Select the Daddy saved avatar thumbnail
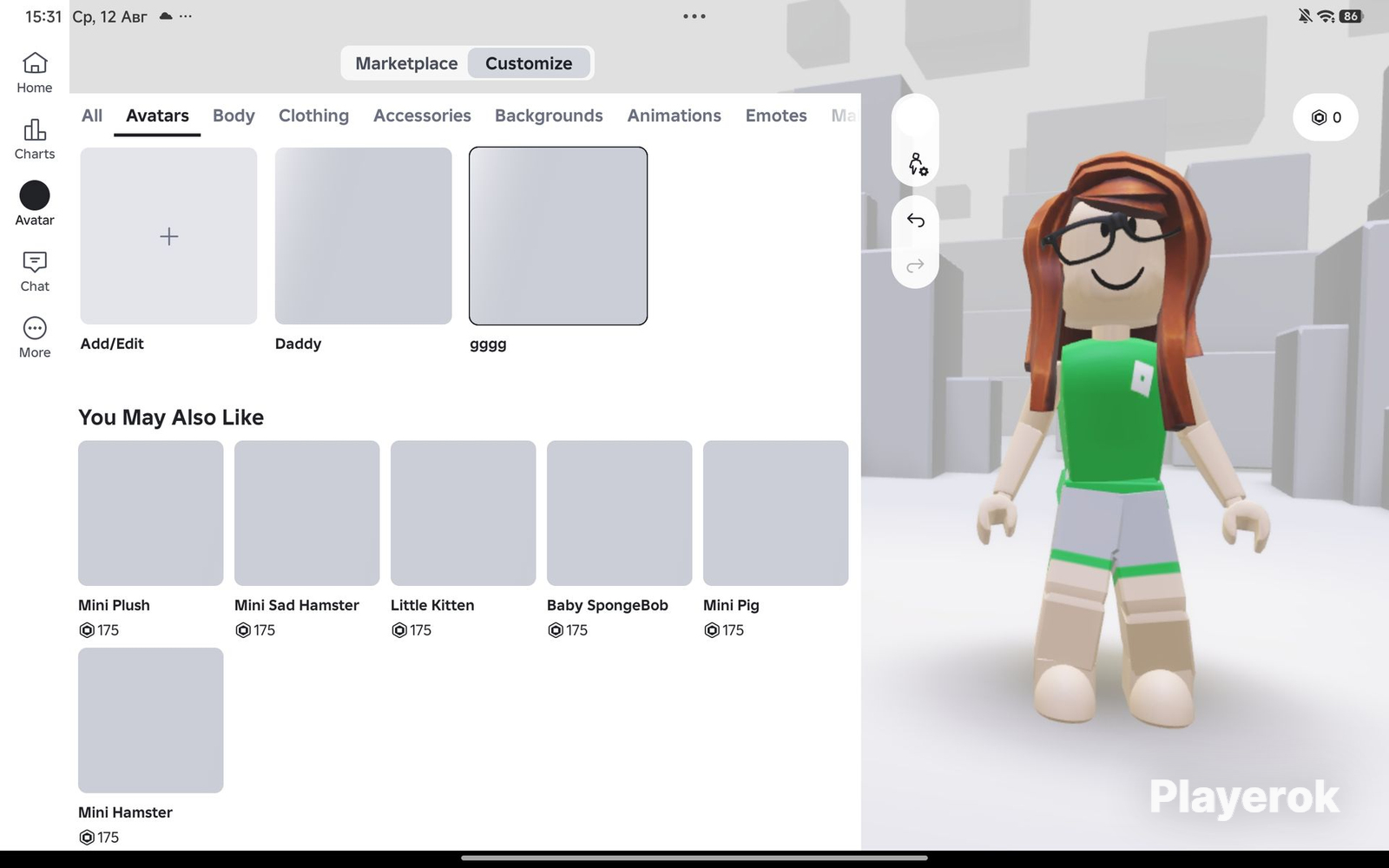The image size is (1389, 868). [364, 236]
